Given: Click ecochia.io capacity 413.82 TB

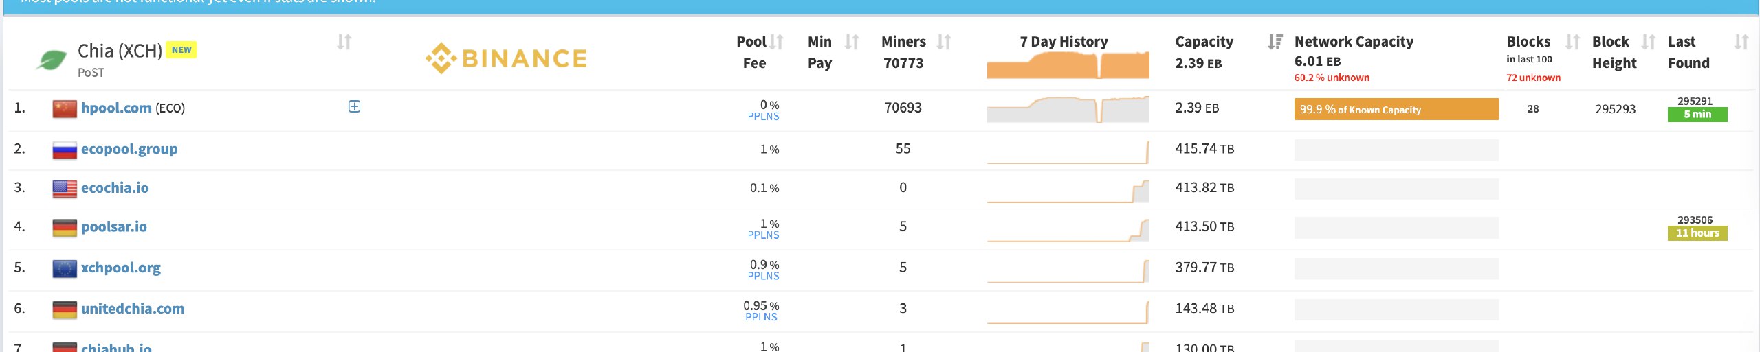Looking at the screenshot, I should tap(1204, 187).
